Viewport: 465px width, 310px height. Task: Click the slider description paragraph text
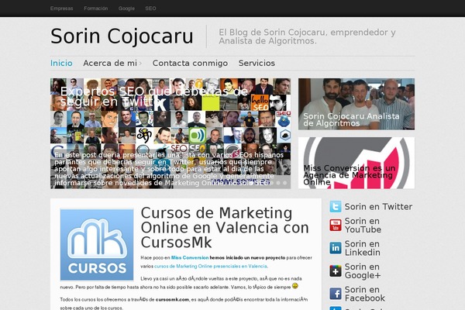point(169,169)
